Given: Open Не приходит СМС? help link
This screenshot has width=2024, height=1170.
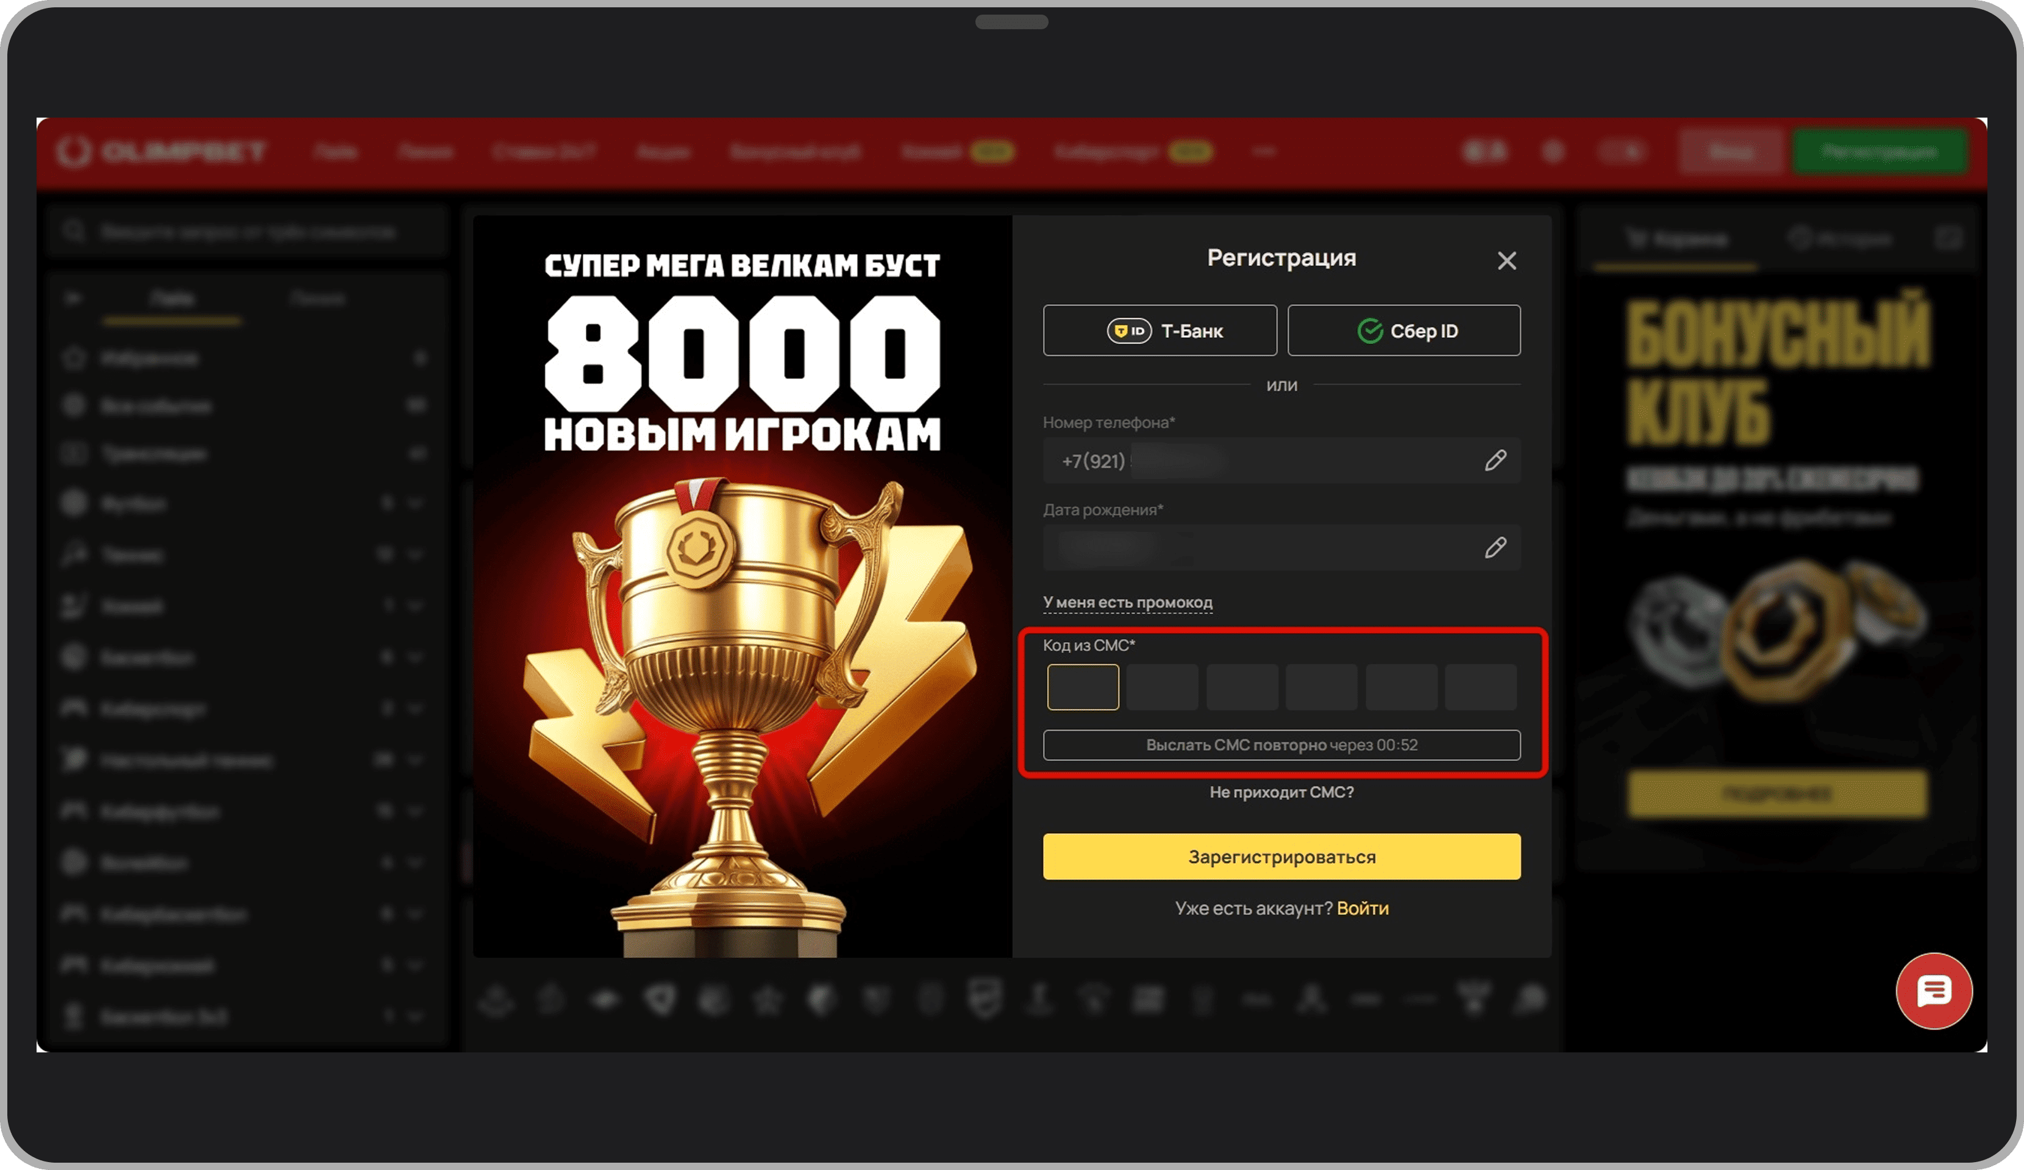Looking at the screenshot, I should 1282,792.
